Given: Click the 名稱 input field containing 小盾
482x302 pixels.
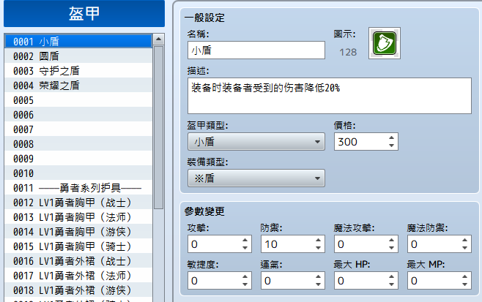Looking at the screenshot, I should click(x=256, y=50).
